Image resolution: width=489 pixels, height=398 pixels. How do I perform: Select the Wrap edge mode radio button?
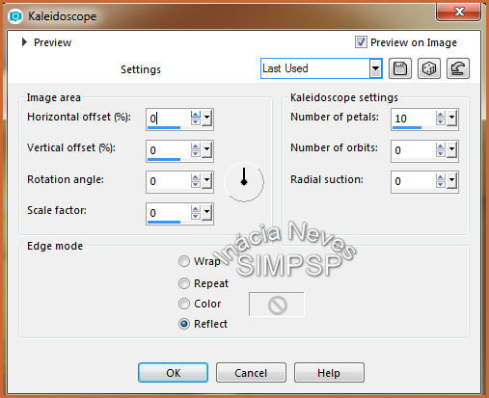184,261
